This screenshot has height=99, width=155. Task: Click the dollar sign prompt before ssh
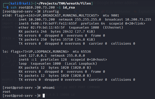coord(8,8)
